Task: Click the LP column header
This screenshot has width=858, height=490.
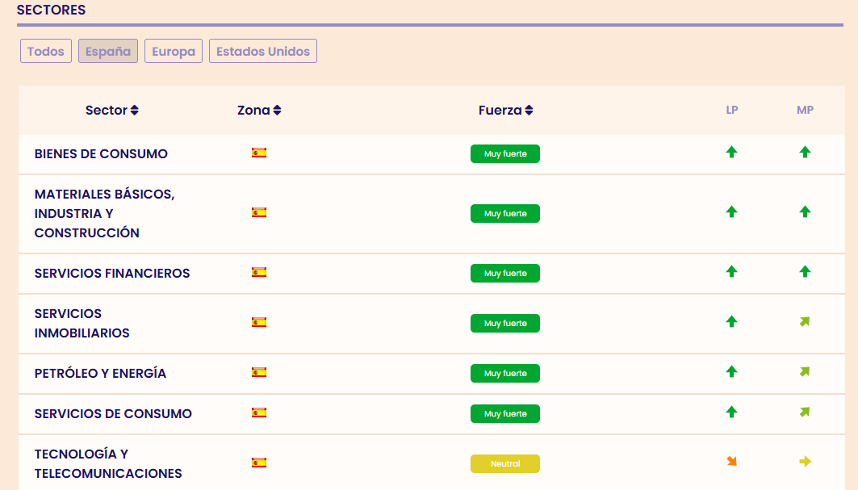Action: (x=732, y=111)
